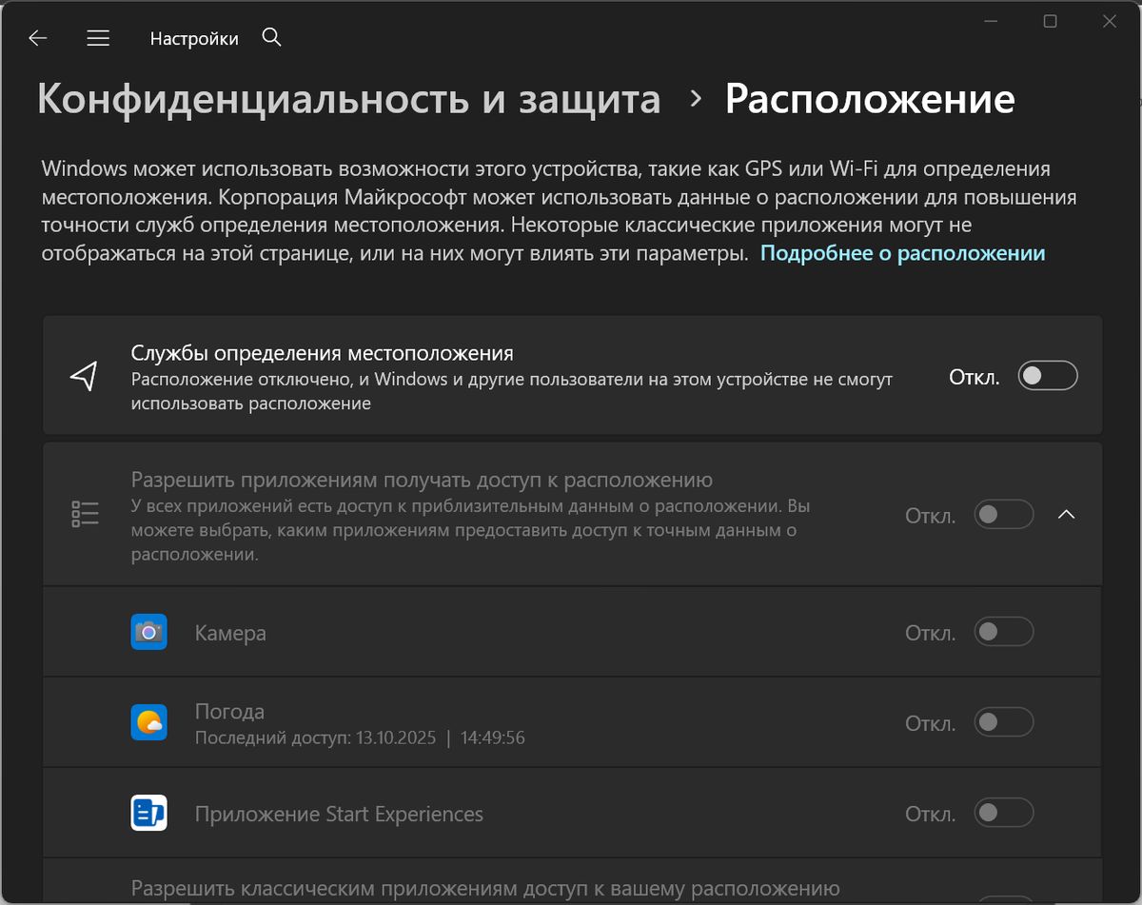Click the back arrow to previous page
The height and width of the screenshot is (905, 1142).
point(37,37)
